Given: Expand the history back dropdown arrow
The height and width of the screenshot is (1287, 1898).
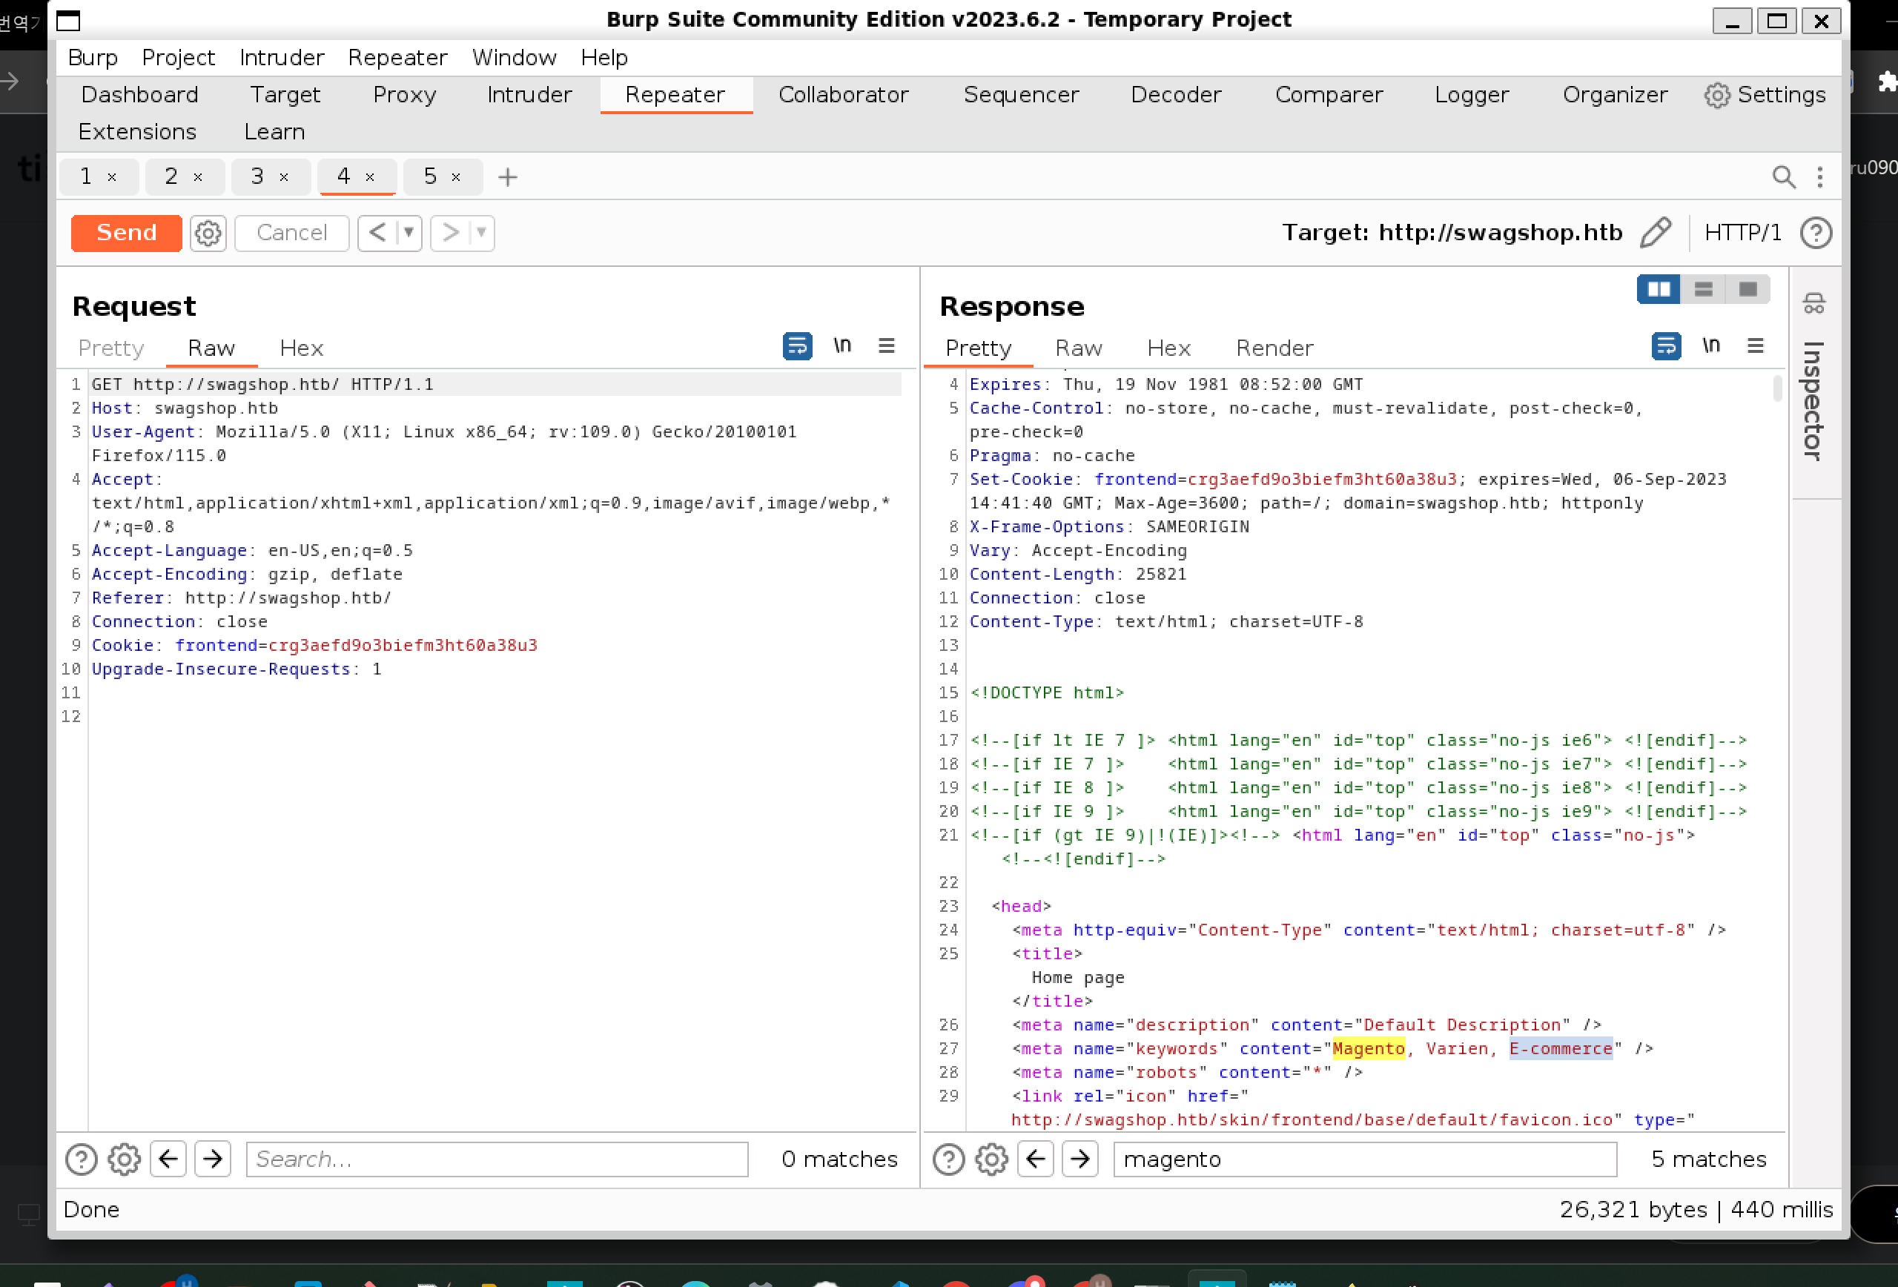Looking at the screenshot, I should point(409,233).
